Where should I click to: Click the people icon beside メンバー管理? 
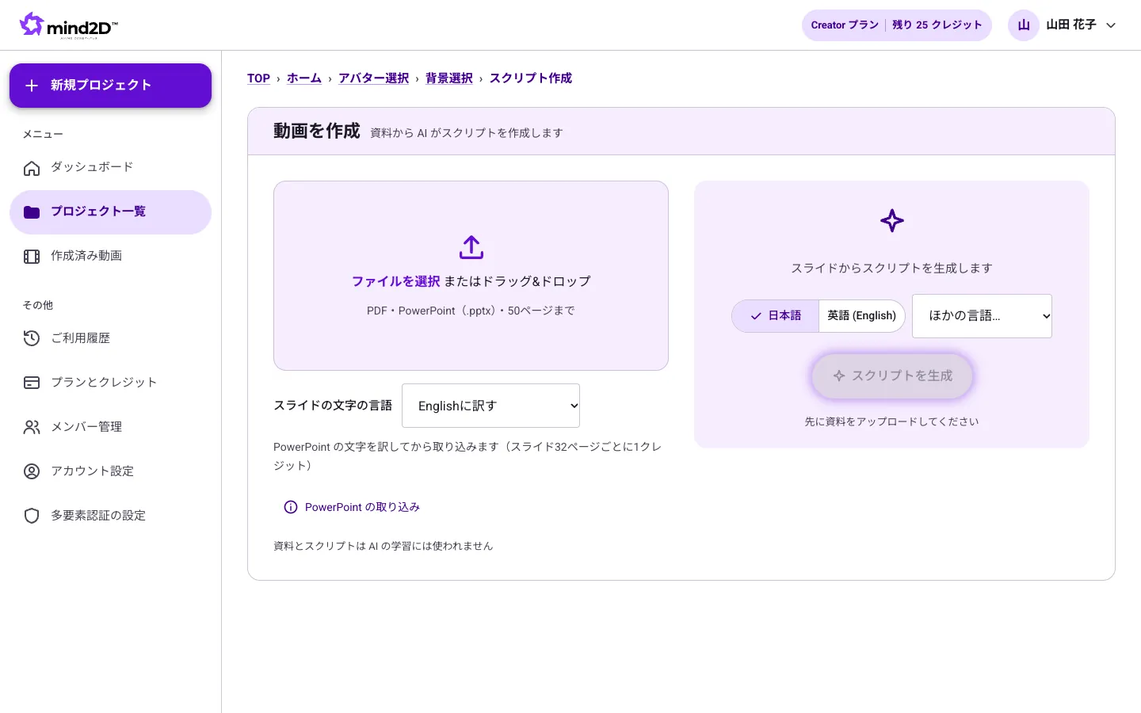click(32, 428)
